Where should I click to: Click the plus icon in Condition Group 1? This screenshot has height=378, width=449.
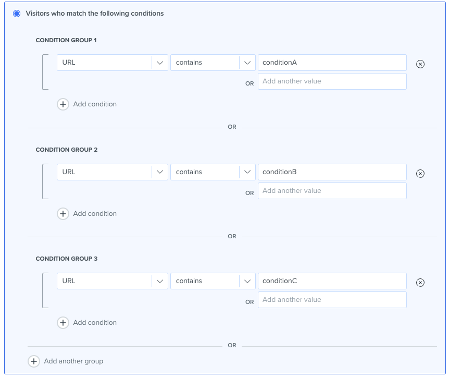tap(63, 104)
